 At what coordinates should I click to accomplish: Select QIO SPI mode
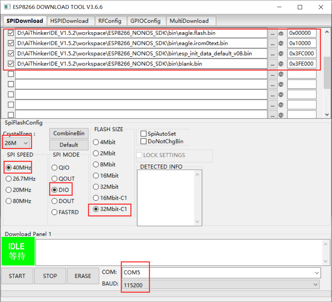55,168
